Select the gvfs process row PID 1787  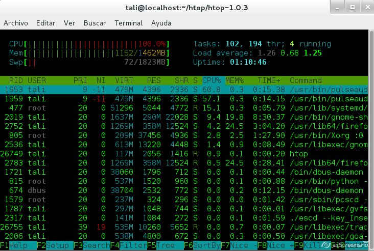click(184, 208)
